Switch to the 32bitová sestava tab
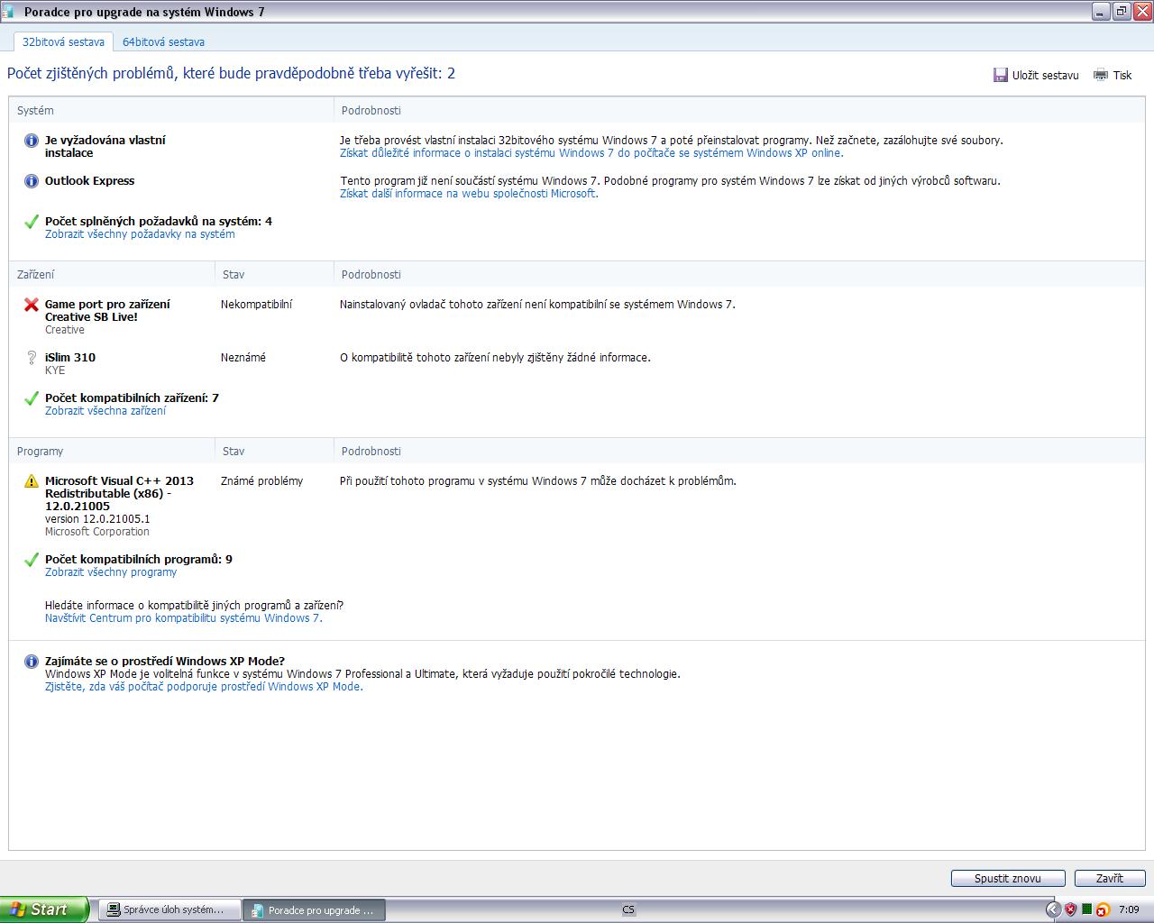Screen dimensions: 1154x923 (63, 42)
